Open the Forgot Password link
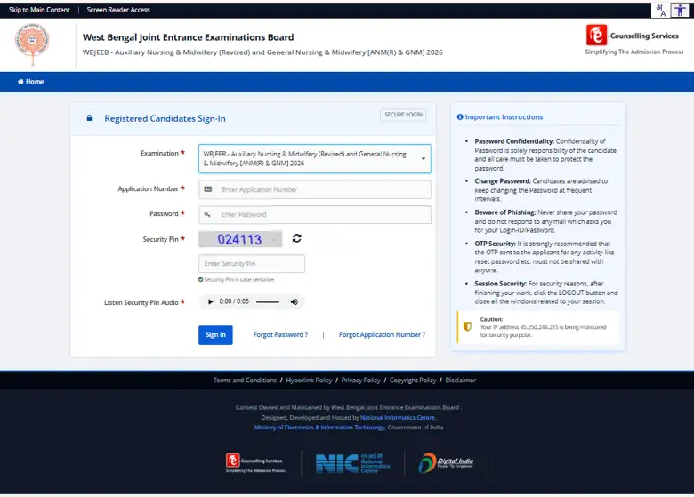The width and height of the screenshot is (694, 497). click(x=280, y=334)
